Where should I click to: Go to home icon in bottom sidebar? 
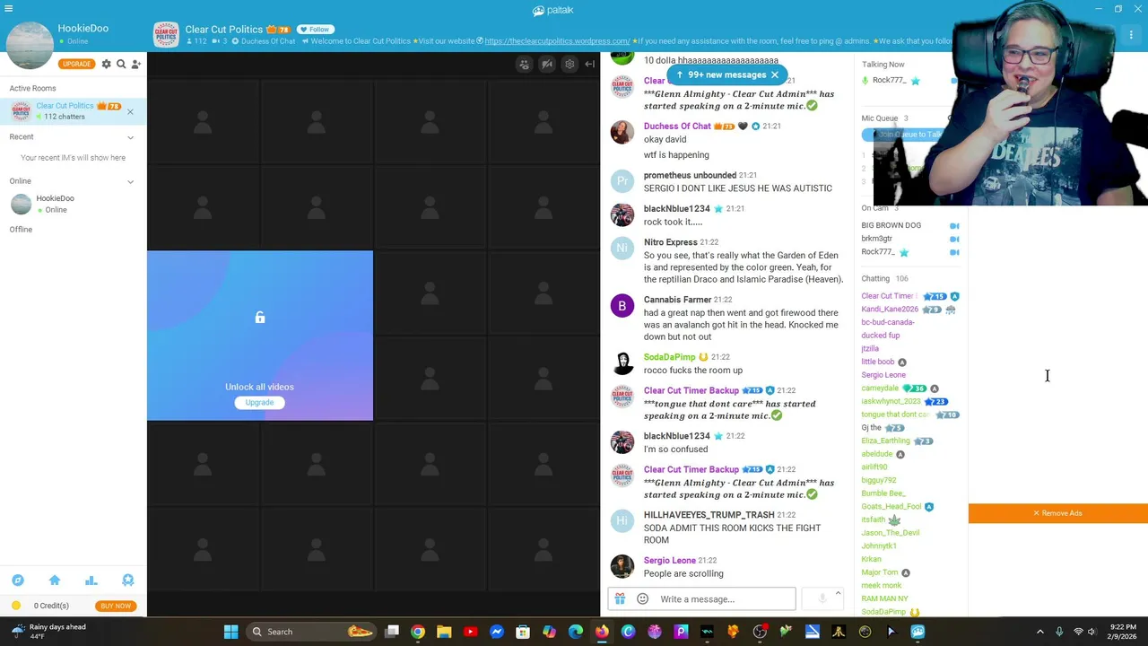point(55,581)
